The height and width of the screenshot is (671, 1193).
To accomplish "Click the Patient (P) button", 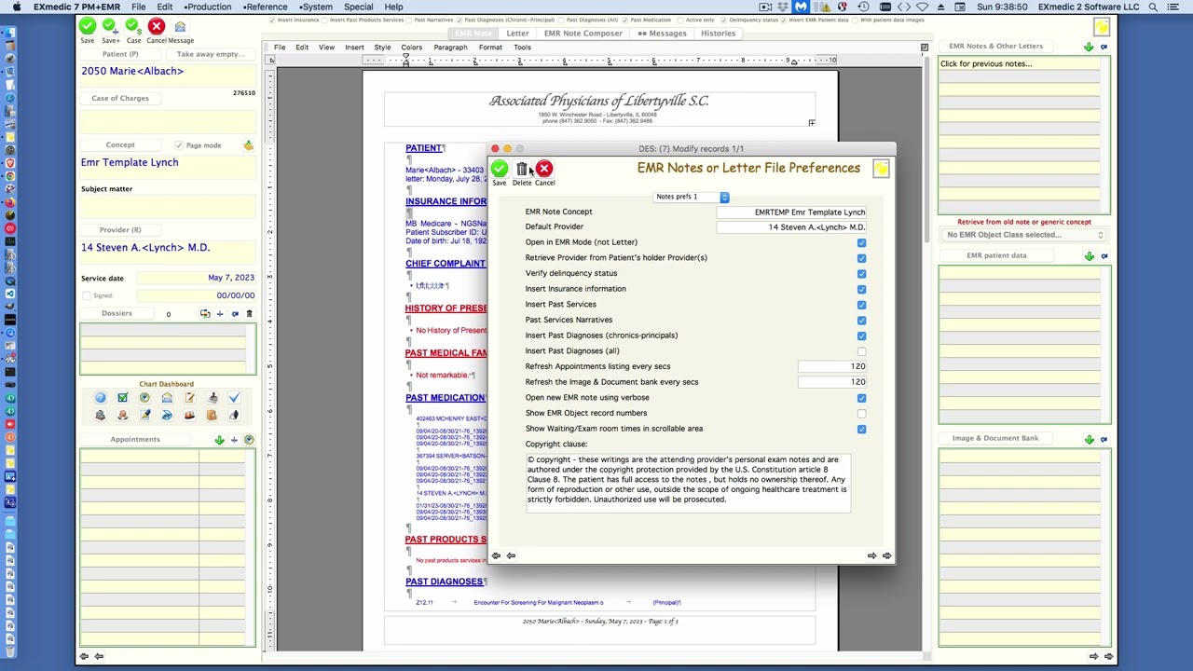I will tap(120, 54).
